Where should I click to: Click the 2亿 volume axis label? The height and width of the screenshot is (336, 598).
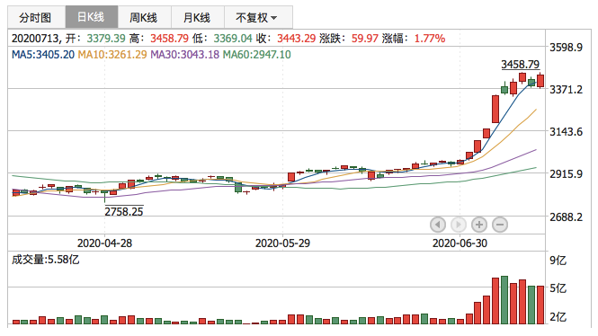coord(558,317)
